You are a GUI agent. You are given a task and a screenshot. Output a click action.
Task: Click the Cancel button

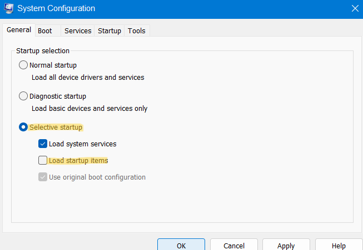point(234,246)
